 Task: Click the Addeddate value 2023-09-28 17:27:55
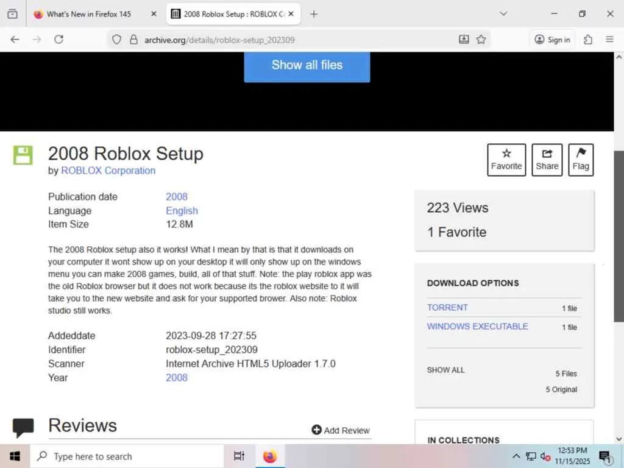point(211,336)
